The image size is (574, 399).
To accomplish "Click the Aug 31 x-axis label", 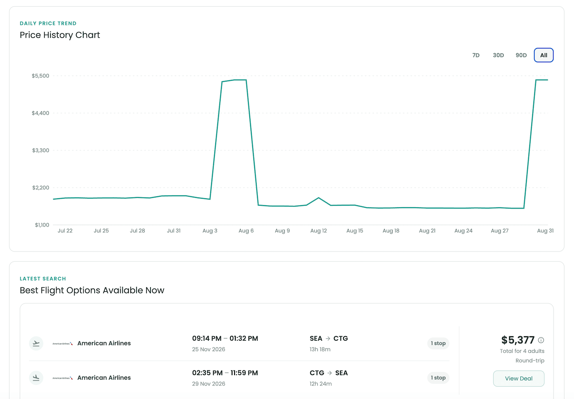I will pos(545,231).
